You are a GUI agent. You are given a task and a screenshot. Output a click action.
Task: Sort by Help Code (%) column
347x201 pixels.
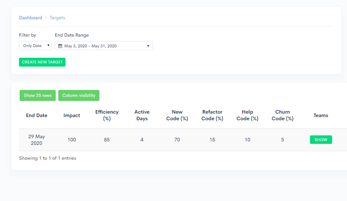[x=247, y=115]
